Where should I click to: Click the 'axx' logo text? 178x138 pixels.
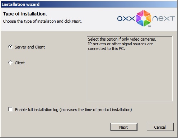pos(126,19)
